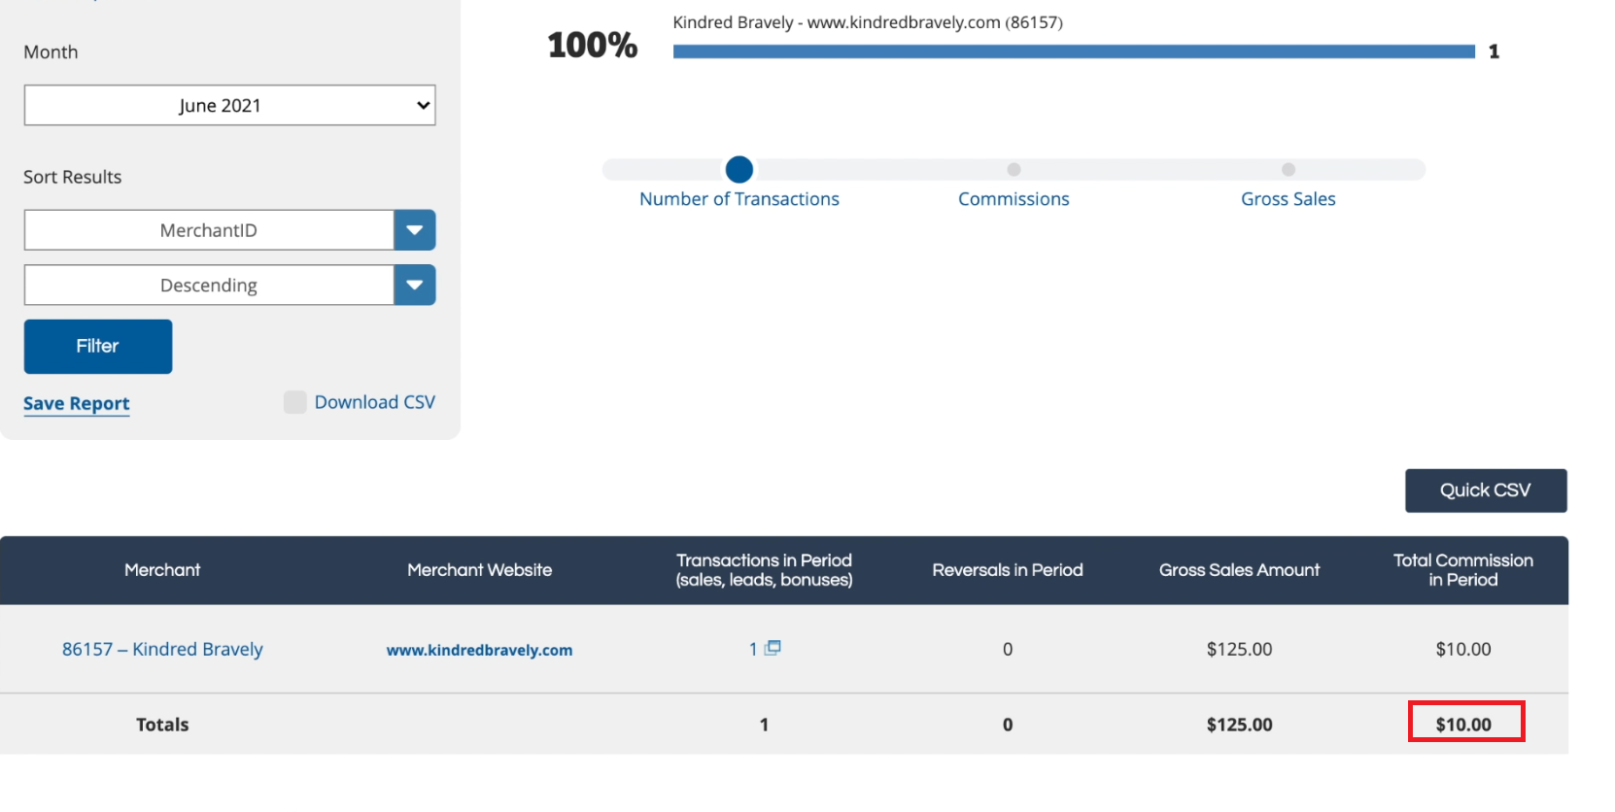Open transaction details popup icon beside 1
The image size is (1615, 812).
[x=773, y=648]
